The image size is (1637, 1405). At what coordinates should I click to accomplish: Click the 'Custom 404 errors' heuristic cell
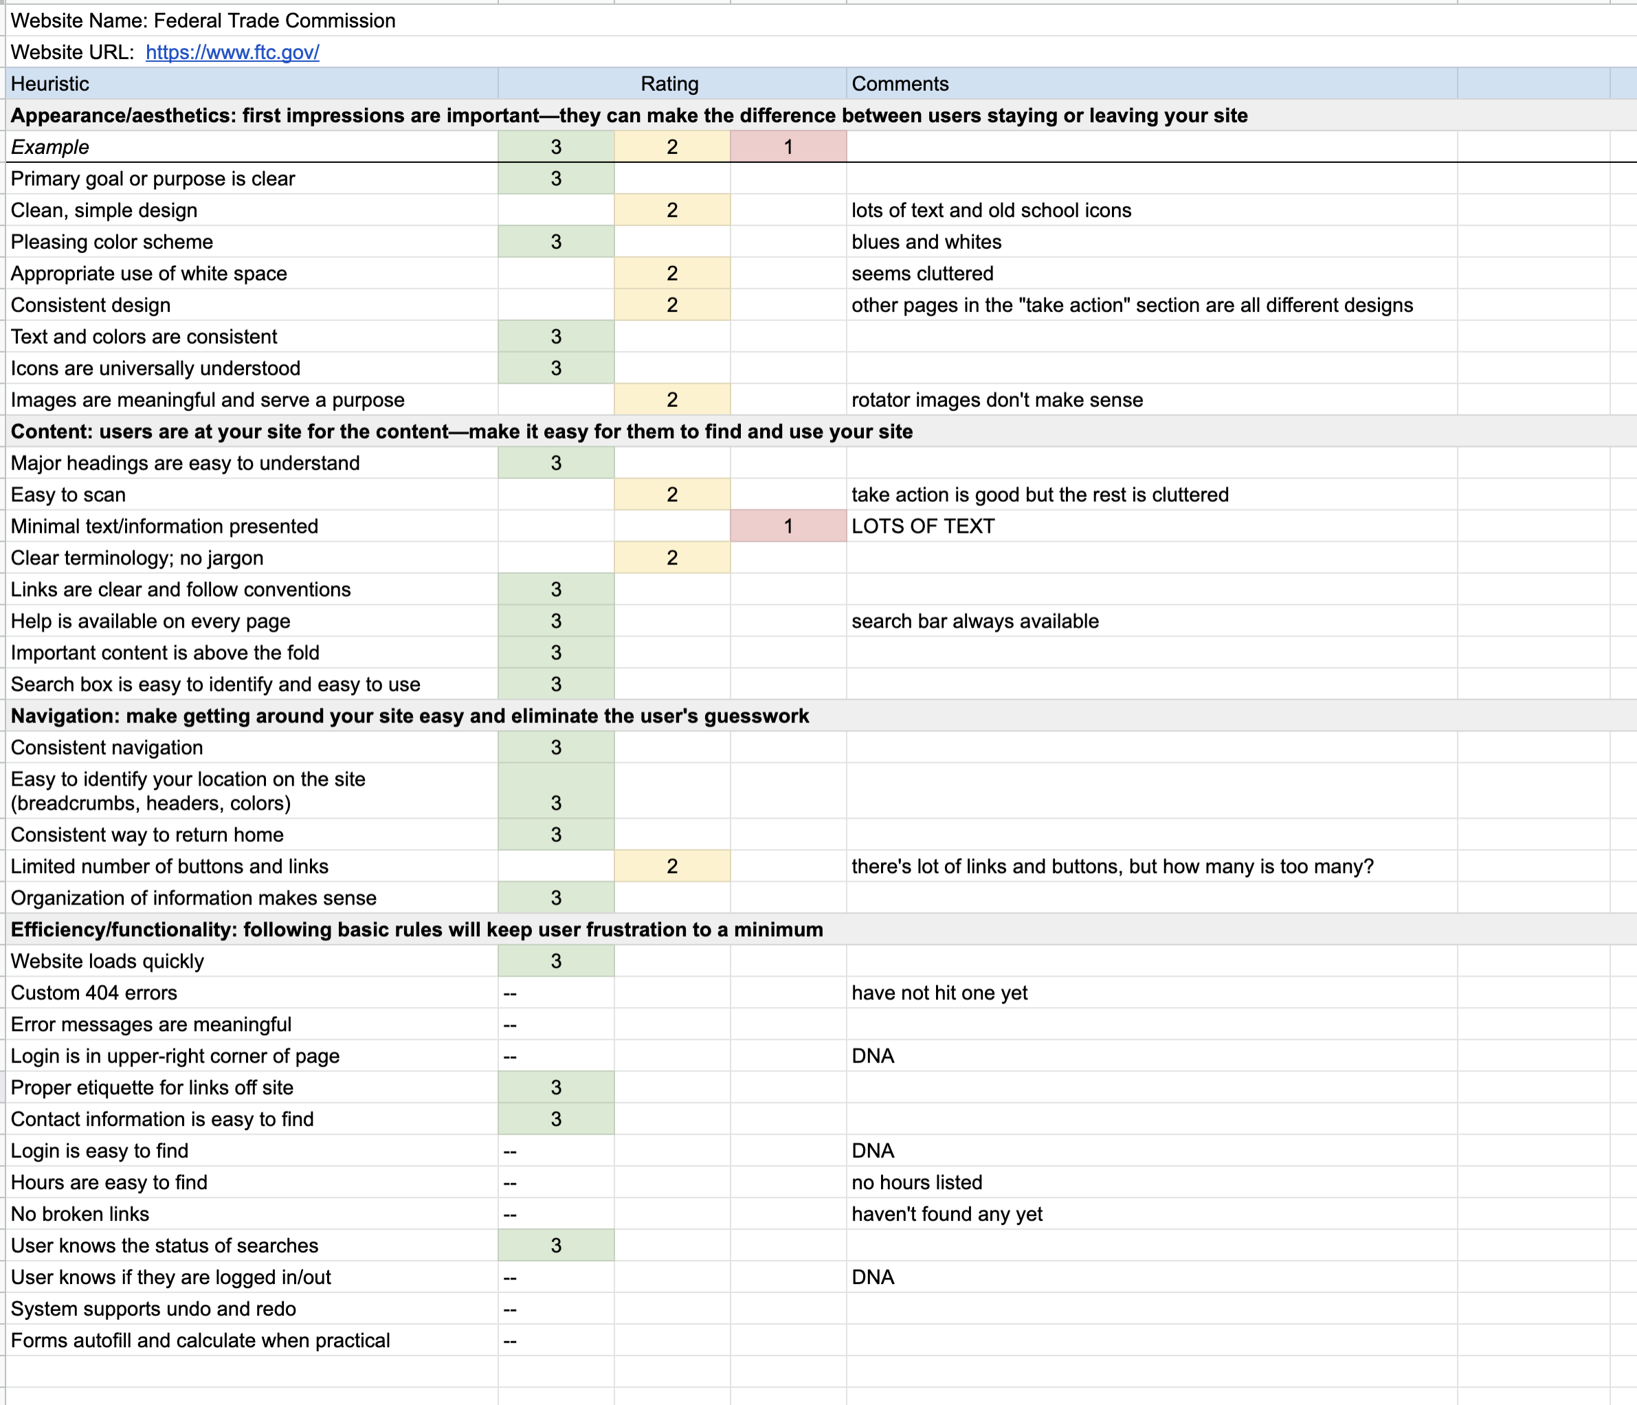[x=252, y=993]
